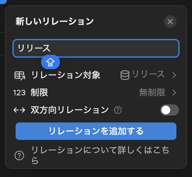Open the リリース relation target value
Viewport: 192px width, 177px height.
[148, 74]
